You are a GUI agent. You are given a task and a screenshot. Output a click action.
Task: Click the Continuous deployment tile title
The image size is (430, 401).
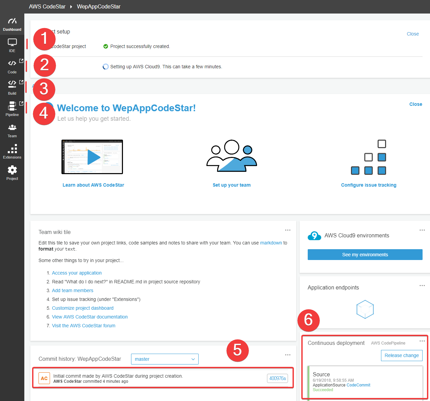click(336, 343)
